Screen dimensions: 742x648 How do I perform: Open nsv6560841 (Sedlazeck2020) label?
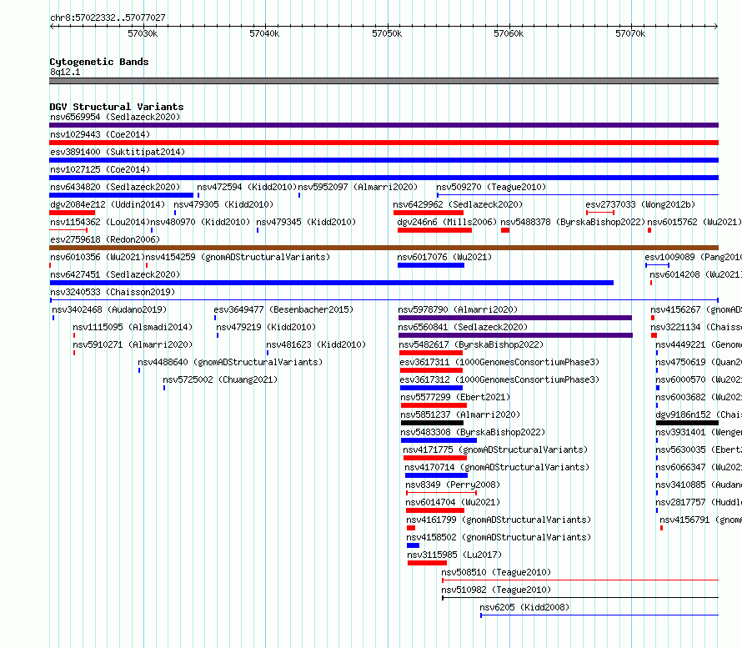[463, 327]
